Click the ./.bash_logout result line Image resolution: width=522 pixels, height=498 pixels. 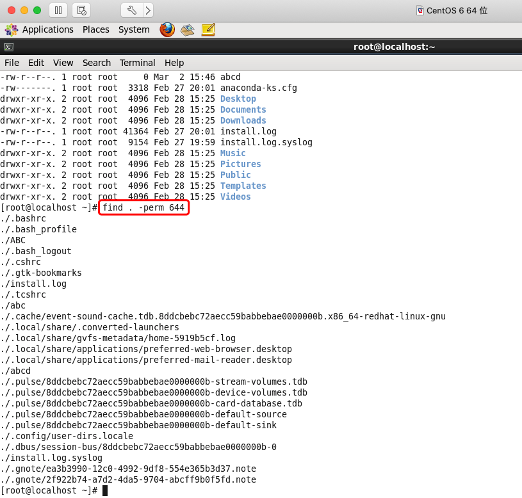pyautogui.click(x=36, y=251)
